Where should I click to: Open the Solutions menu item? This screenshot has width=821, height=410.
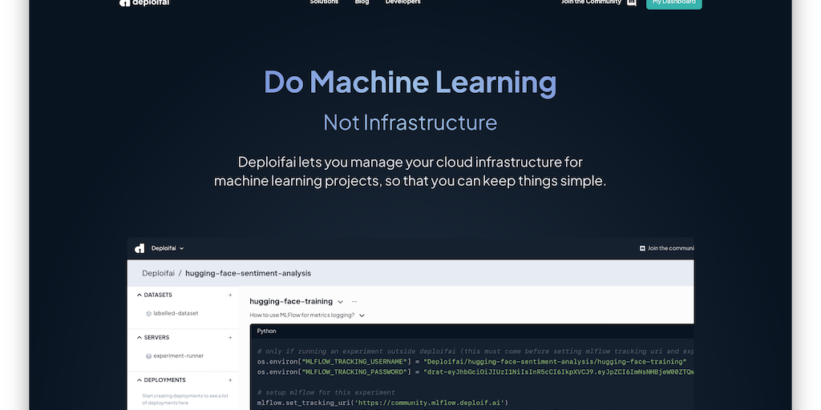(324, 2)
